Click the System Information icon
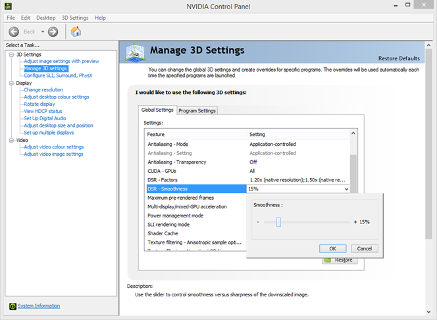 (13, 306)
